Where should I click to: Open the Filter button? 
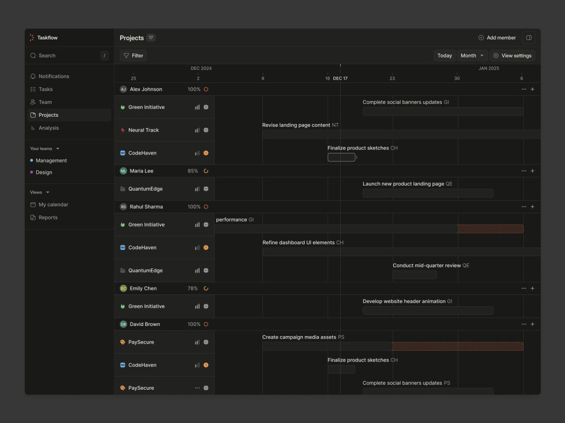(133, 55)
